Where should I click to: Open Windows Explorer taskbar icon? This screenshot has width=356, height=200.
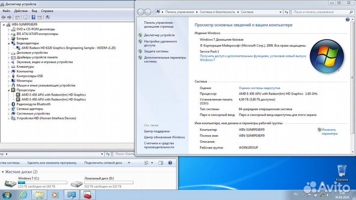click(39, 195)
